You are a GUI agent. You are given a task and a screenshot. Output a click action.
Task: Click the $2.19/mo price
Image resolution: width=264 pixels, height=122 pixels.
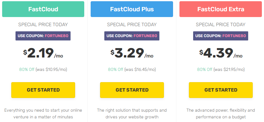[x=43, y=53]
